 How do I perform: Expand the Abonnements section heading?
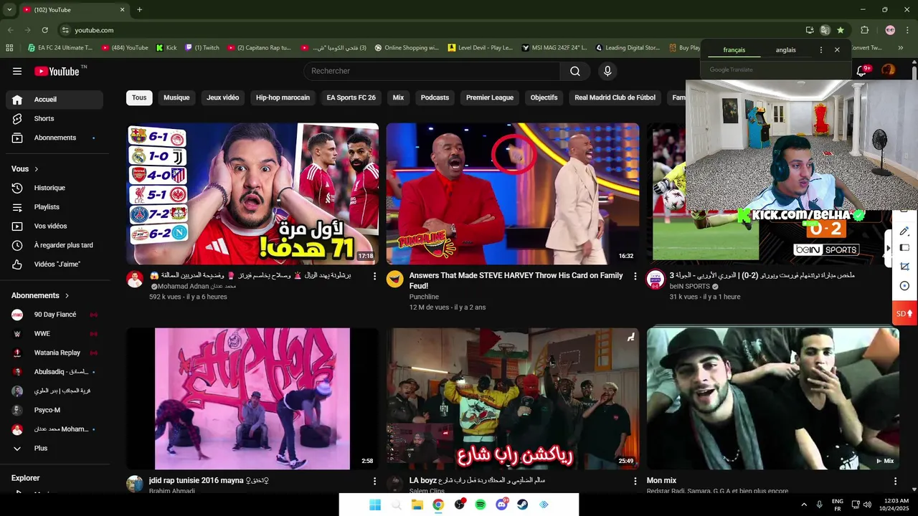click(40, 295)
